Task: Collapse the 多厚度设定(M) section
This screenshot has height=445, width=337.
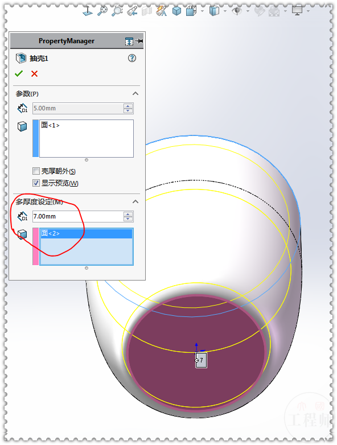Action: click(135, 202)
